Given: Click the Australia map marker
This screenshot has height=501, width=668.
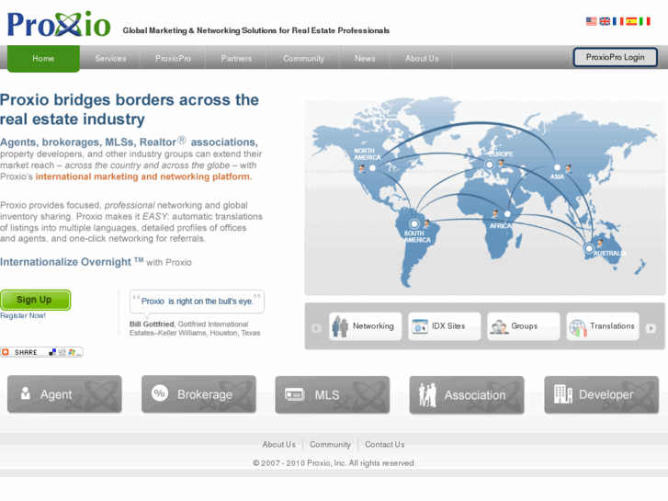Looking at the screenshot, I should (589, 247).
